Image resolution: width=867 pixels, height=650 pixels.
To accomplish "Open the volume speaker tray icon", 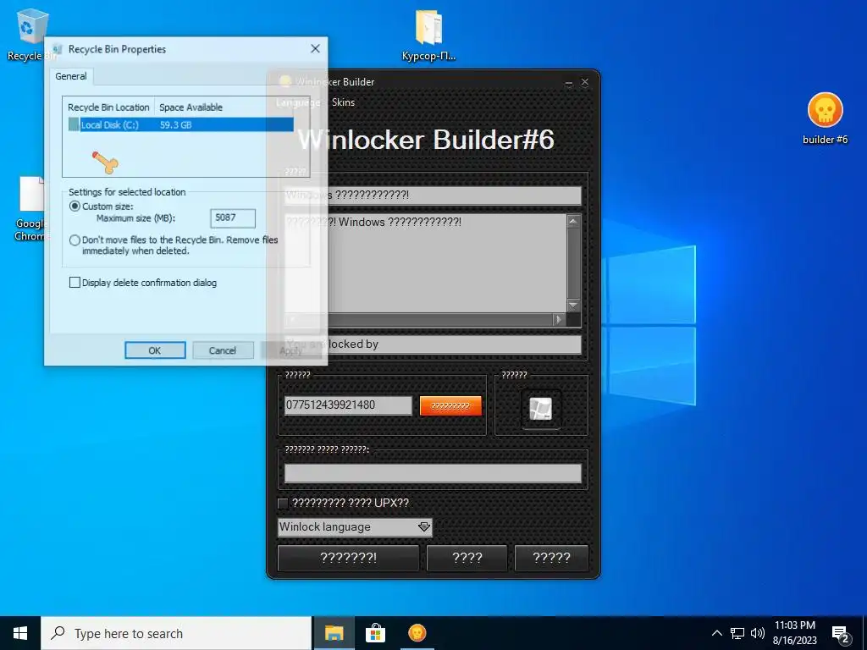I will coord(758,633).
